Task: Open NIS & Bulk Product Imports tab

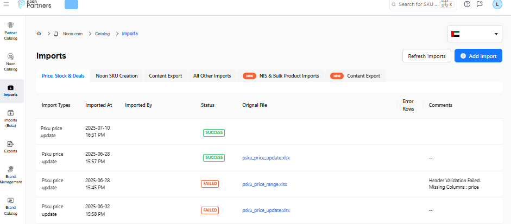Action: point(281,76)
